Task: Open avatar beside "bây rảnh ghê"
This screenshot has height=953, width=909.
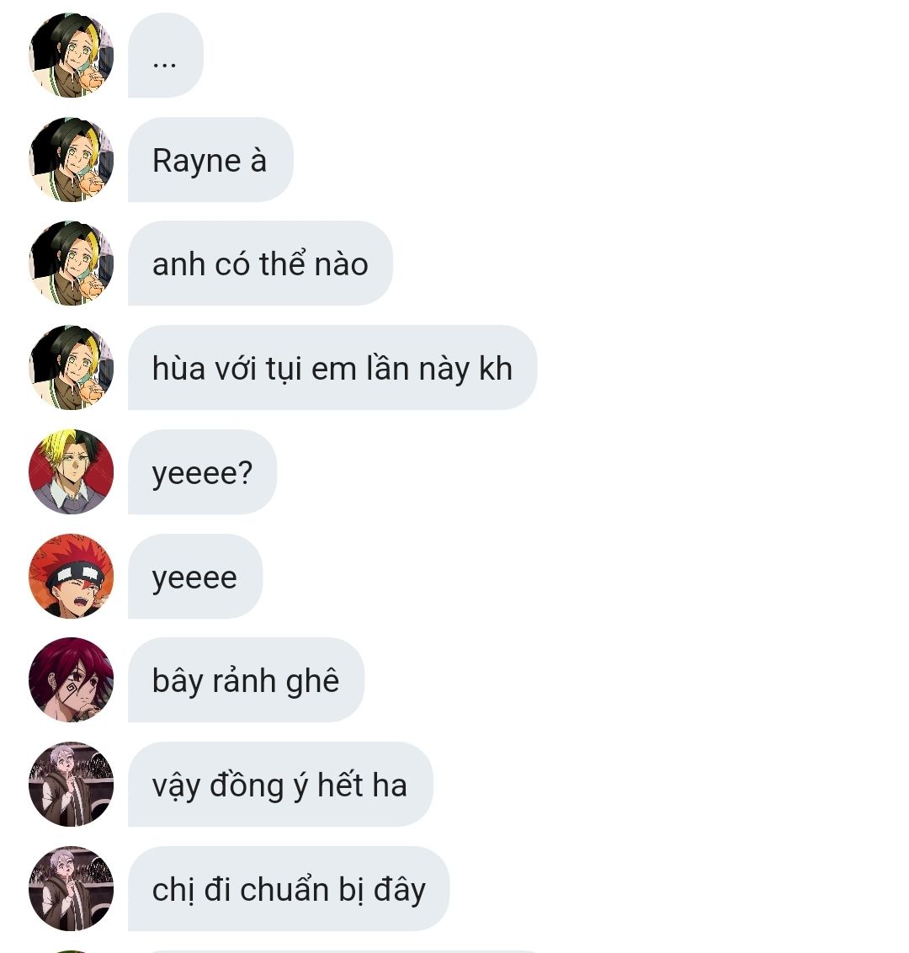Action: pos(71,680)
